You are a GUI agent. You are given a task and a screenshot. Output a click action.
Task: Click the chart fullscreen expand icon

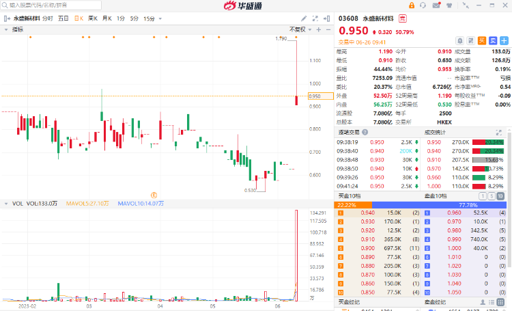(x=315, y=18)
